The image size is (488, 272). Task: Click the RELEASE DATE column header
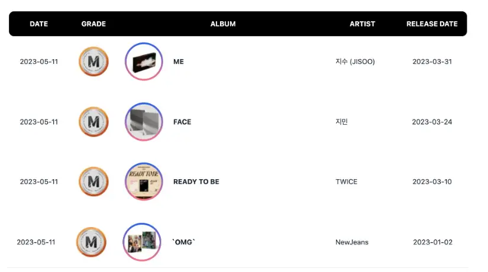click(432, 24)
